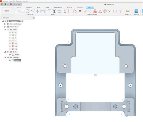Collapse the BROWSER panel
Screen dimensions: 143x122
2,18
